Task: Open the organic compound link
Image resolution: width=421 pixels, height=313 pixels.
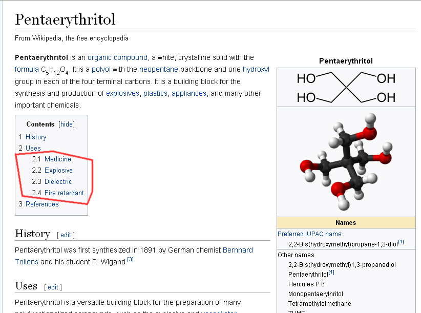Action: (117, 58)
